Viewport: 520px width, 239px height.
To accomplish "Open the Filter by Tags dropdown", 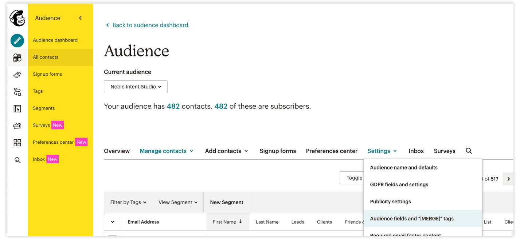I will (128, 202).
